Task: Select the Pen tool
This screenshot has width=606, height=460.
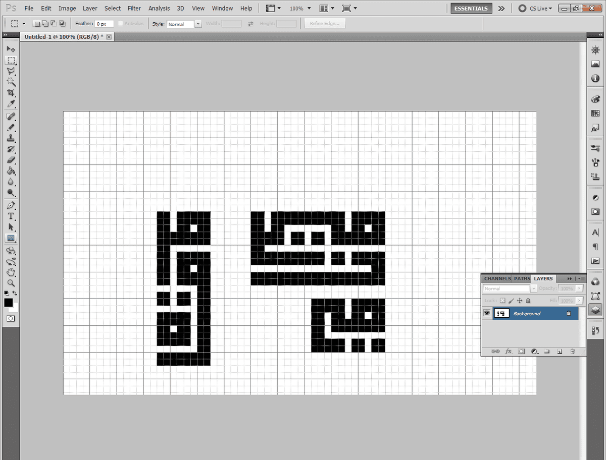Action: coord(11,205)
